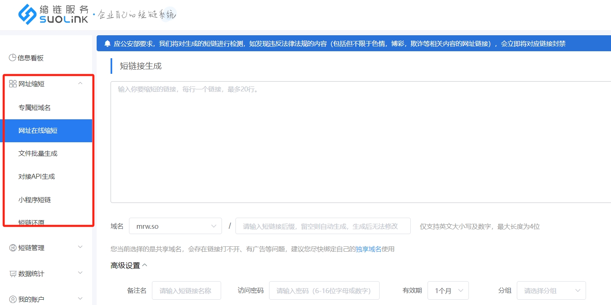Click the 信息看板 dashboard pie icon
The image size is (611, 305).
pos(12,58)
